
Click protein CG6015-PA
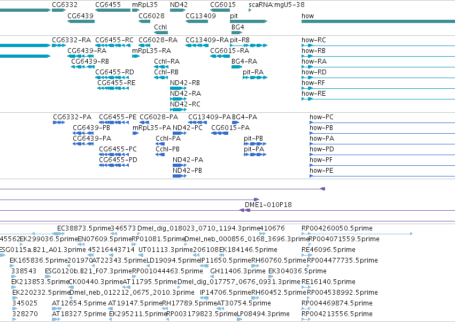tap(230, 128)
